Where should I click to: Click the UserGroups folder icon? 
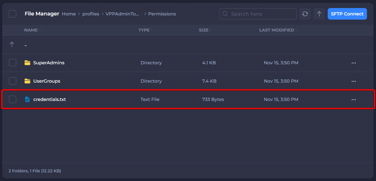pyautogui.click(x=27, y=81)
